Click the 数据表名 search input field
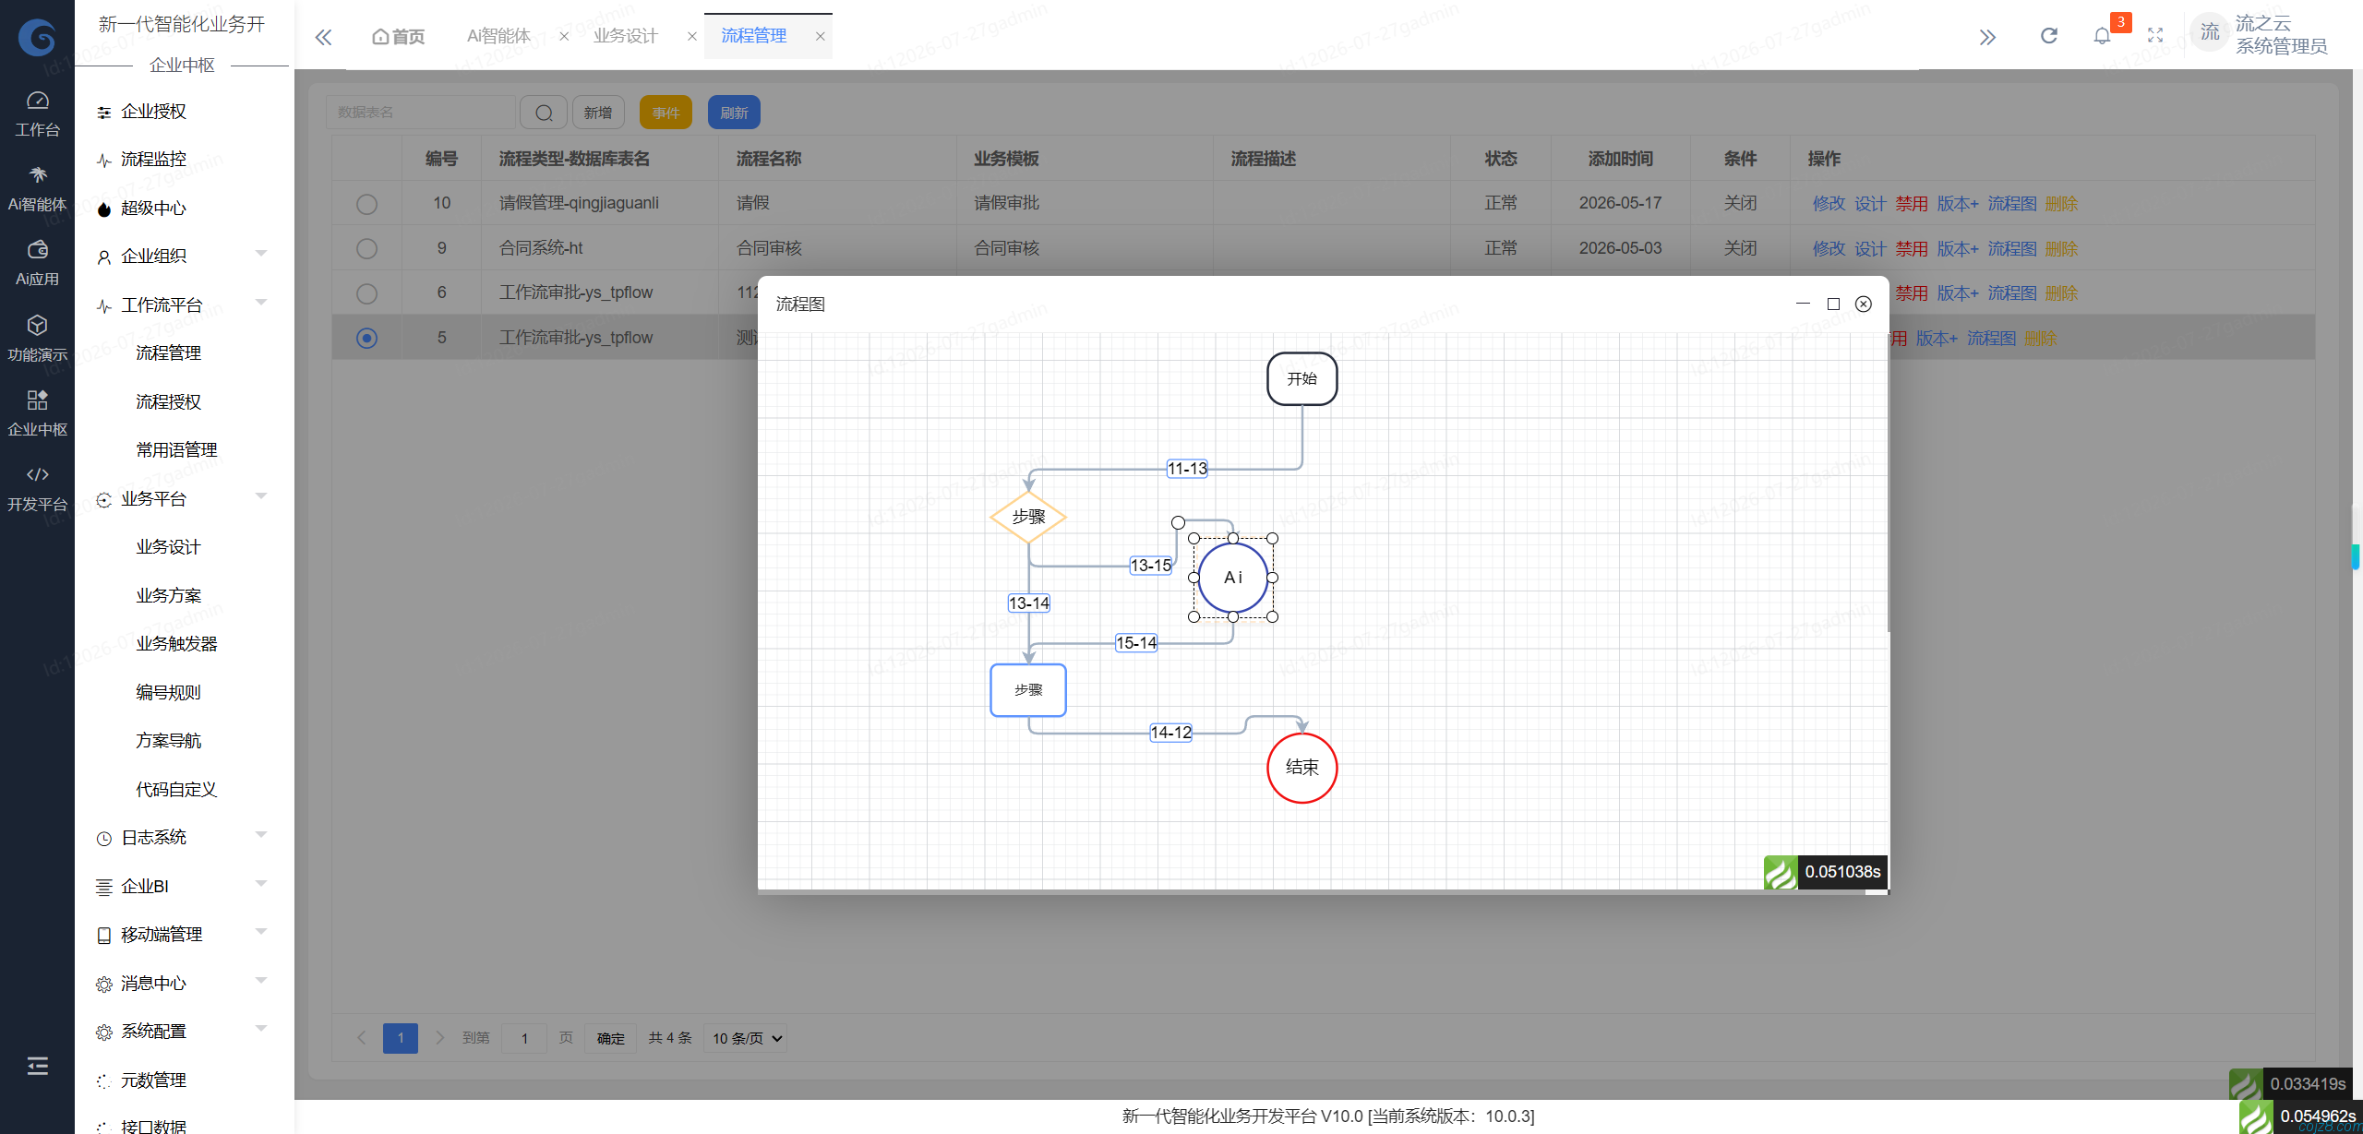The height and width of the screenshot is (1134, 2363). [x=420, y=113]
